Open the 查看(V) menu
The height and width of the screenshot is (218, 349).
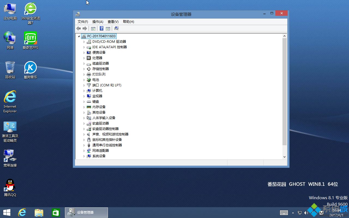pos(113,22)
